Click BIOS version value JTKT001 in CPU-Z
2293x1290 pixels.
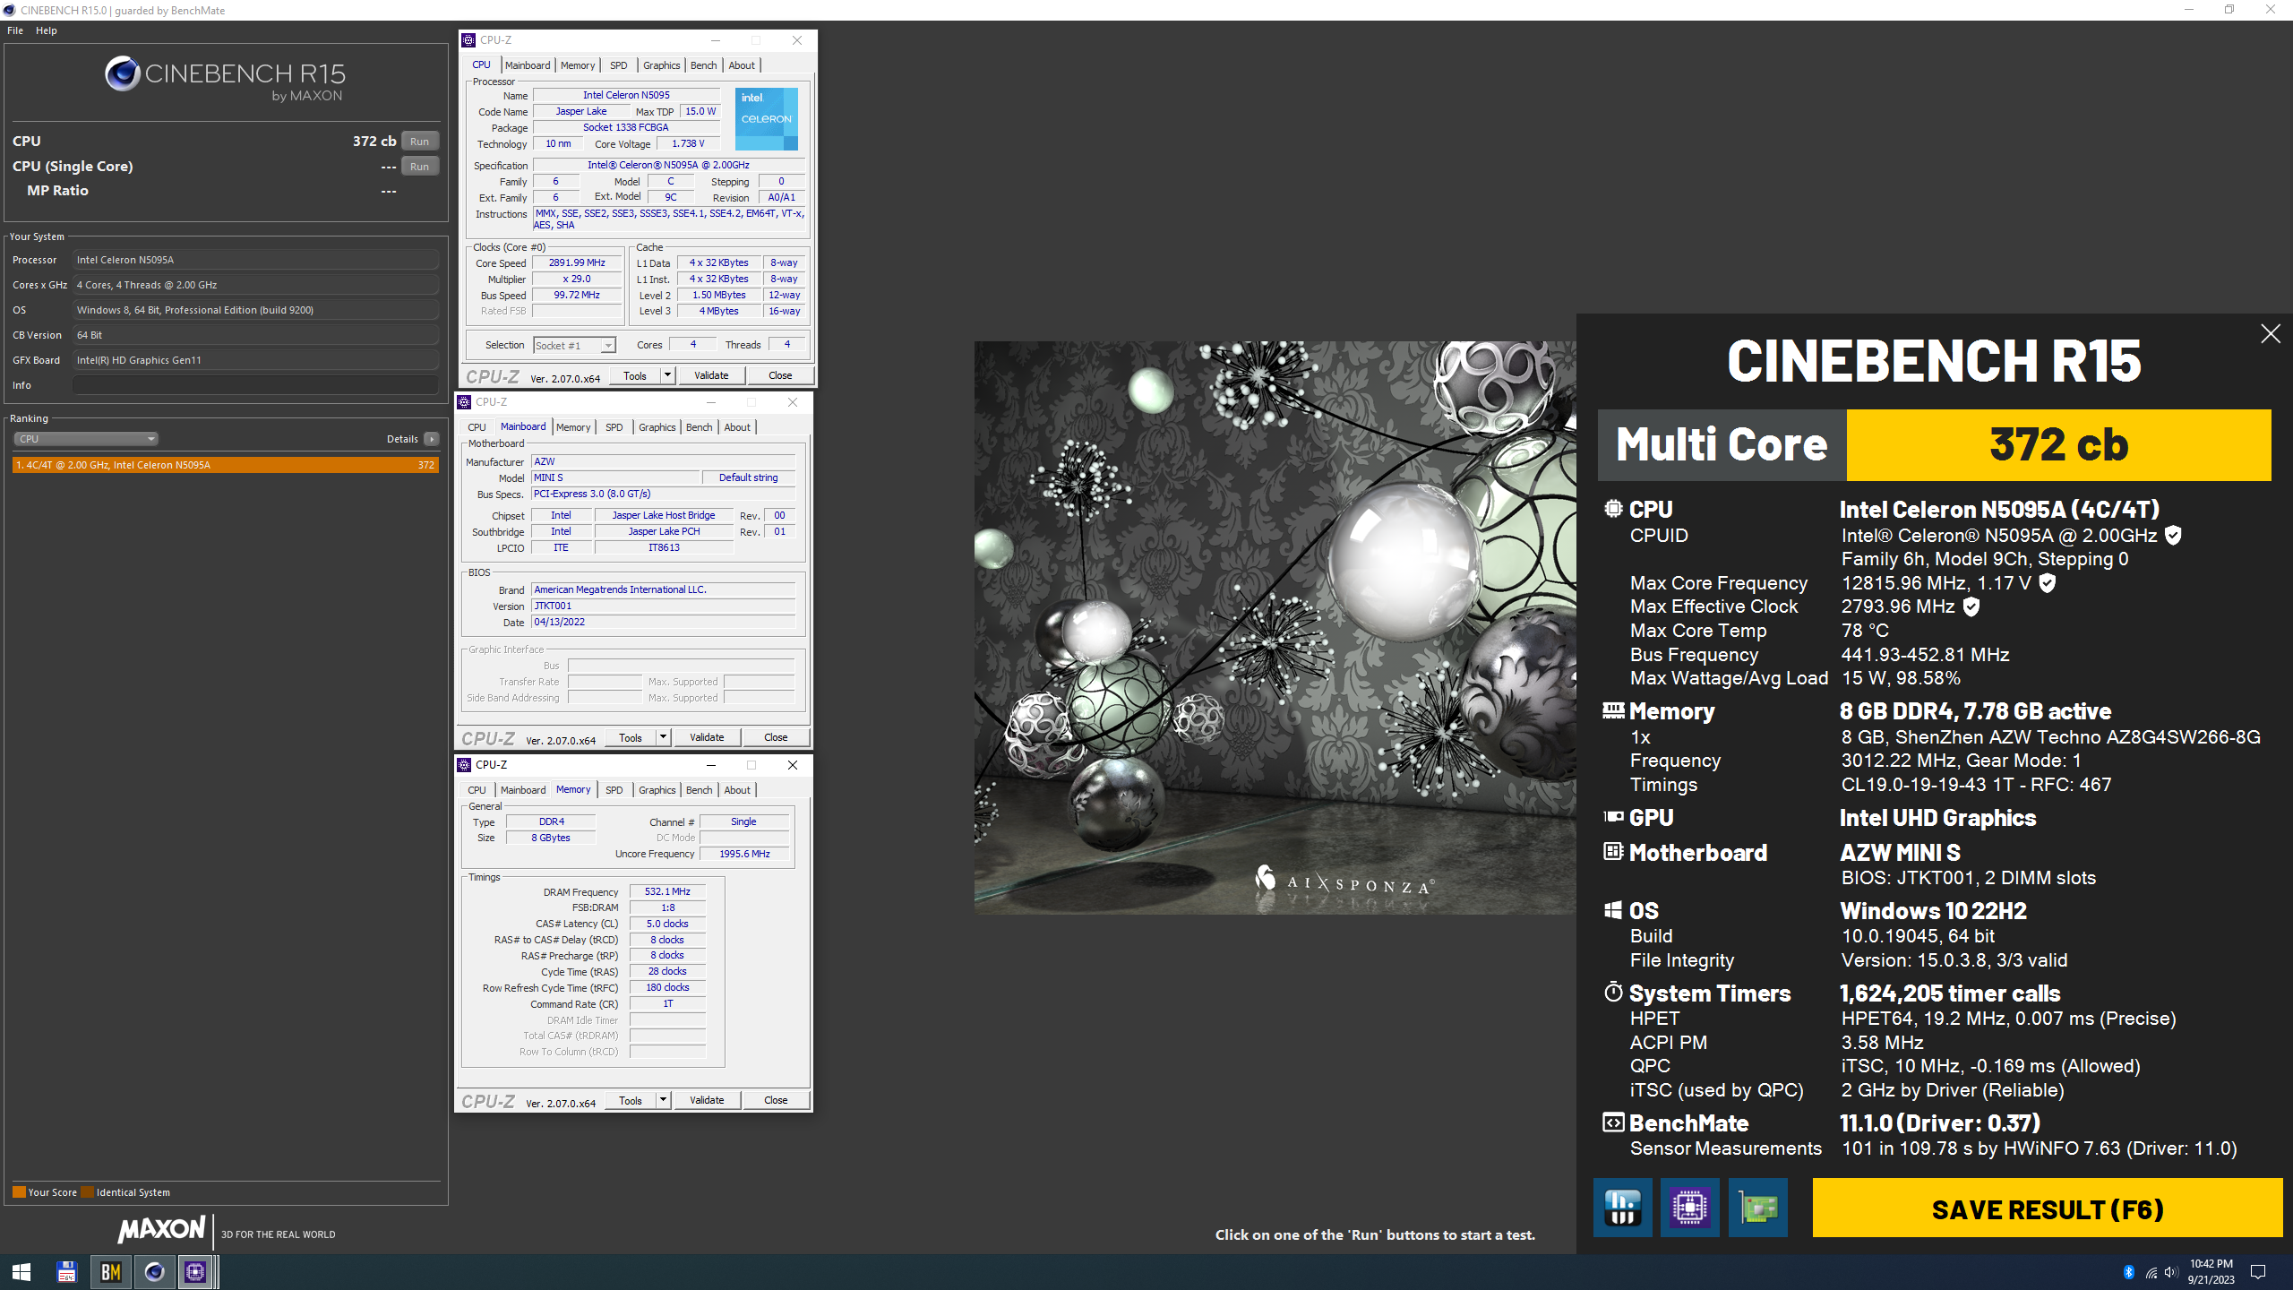[663, 606]
